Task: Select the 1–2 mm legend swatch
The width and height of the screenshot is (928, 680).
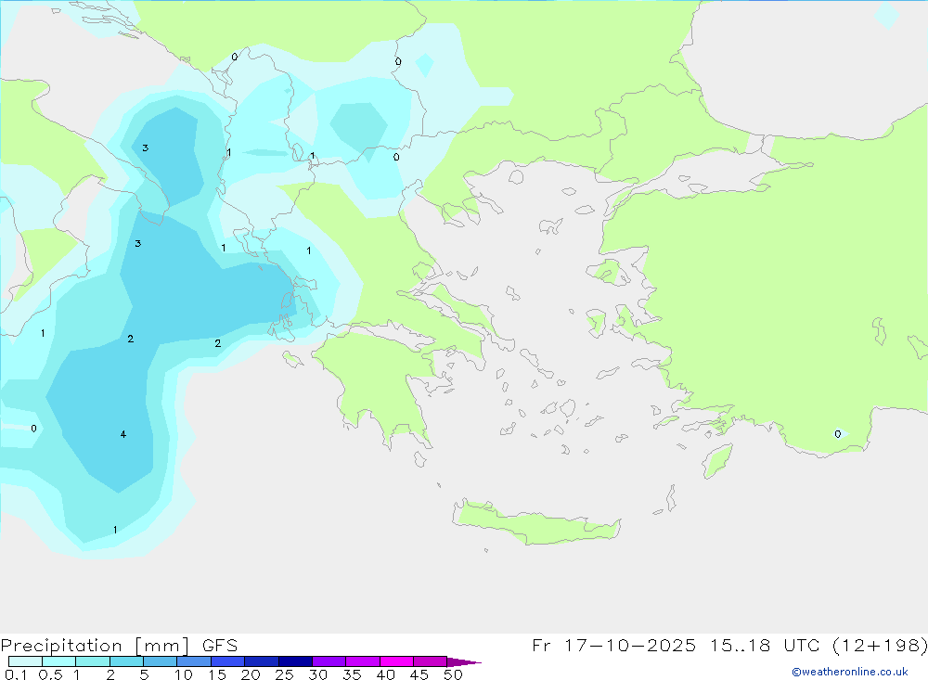Action: 93,661
